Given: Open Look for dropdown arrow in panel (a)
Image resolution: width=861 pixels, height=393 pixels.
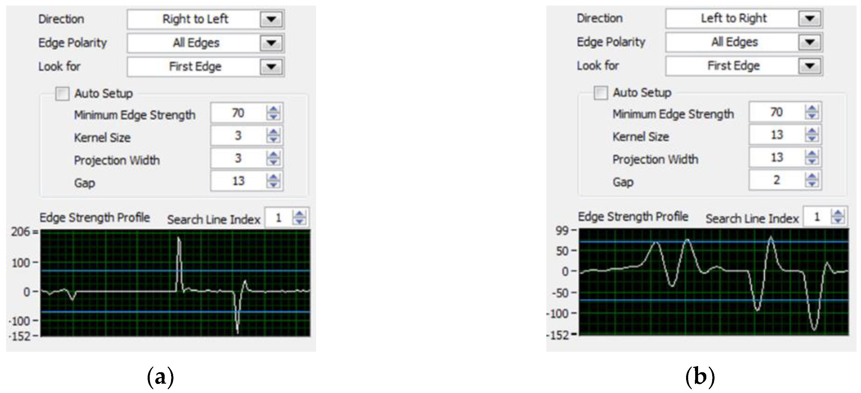Looking at the screenshot, I should click(x=271, y=66).
